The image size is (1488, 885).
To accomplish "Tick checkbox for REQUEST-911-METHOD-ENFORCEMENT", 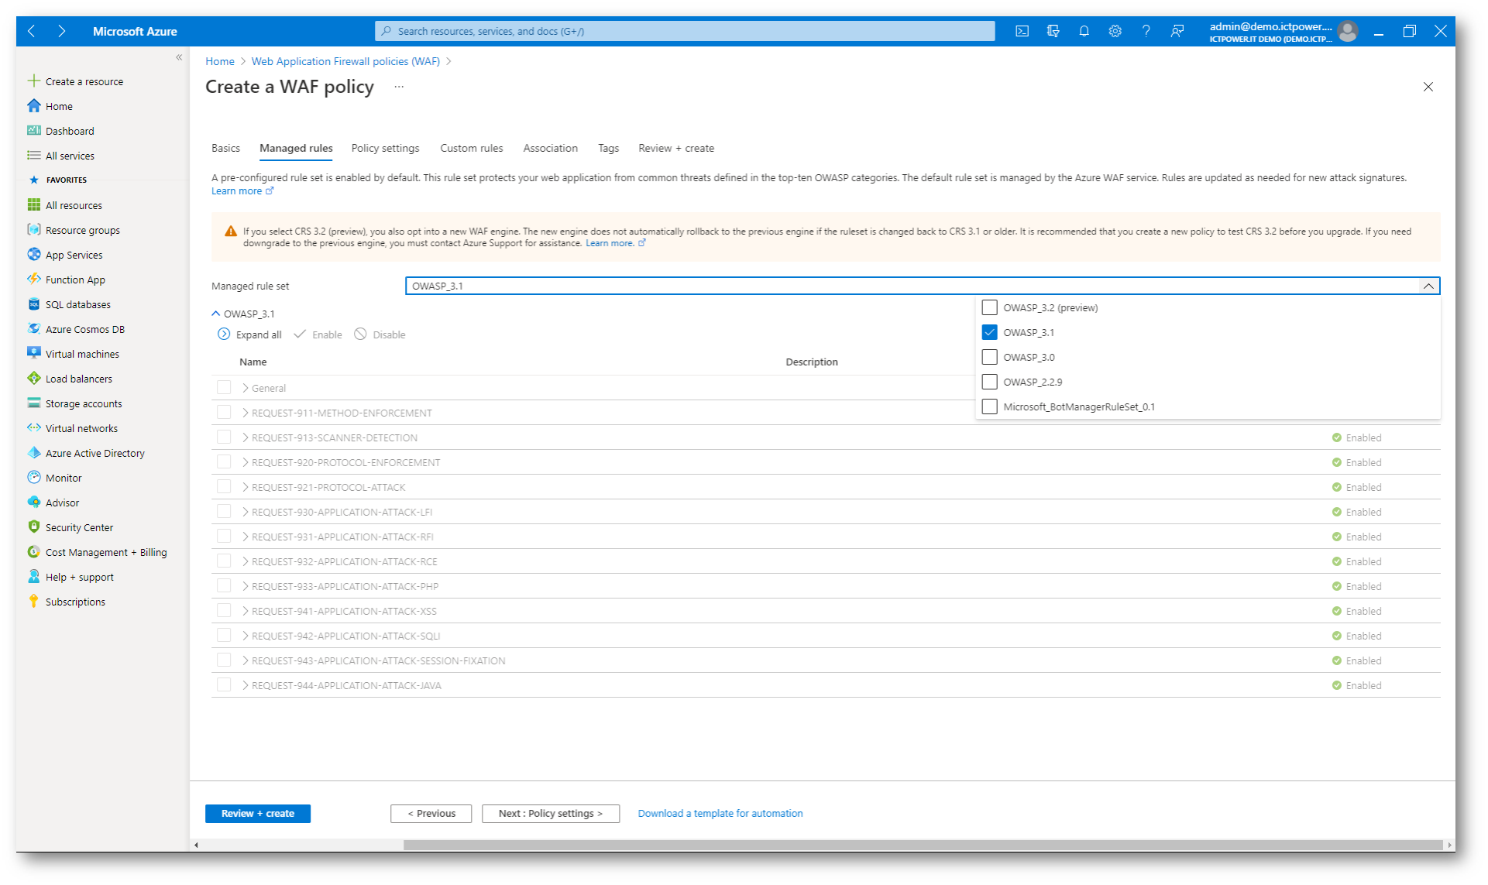I will tap(224, 412).
